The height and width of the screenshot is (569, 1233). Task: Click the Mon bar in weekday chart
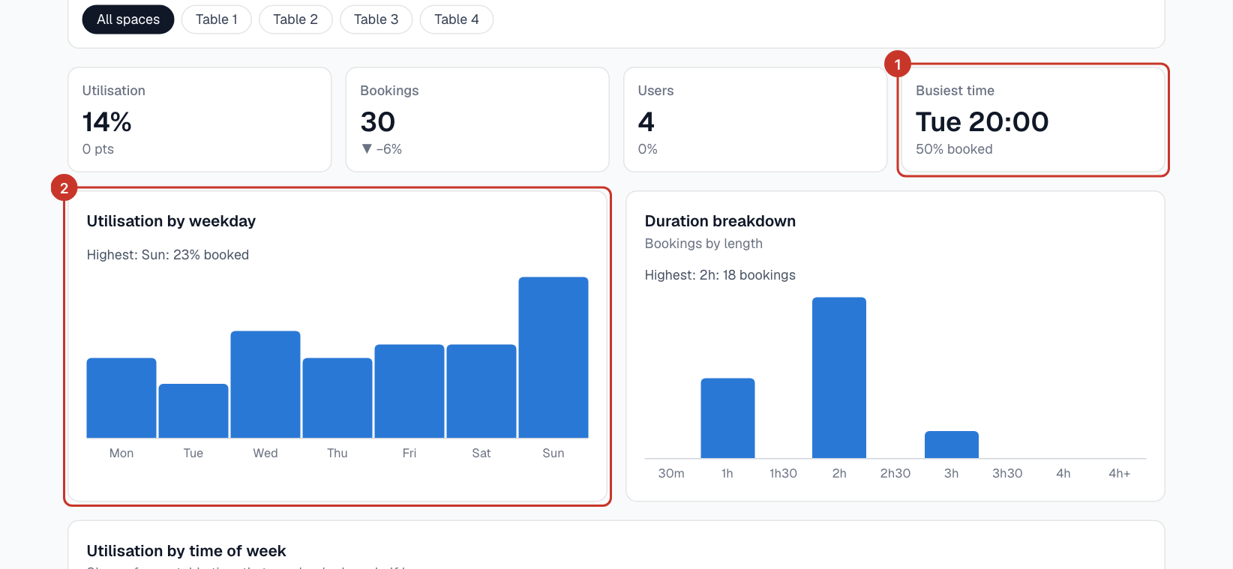(121, 398)
